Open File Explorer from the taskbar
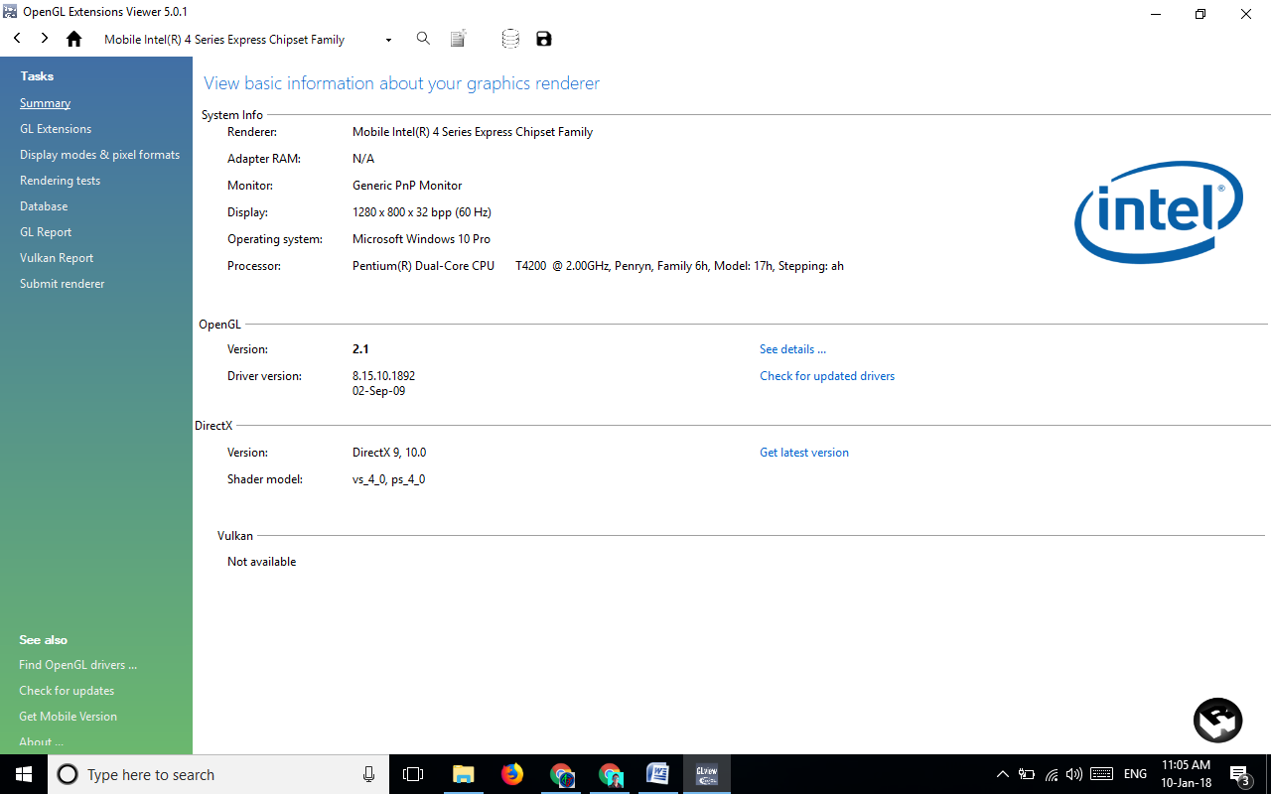1271x794 pixels. coord(463,774)
